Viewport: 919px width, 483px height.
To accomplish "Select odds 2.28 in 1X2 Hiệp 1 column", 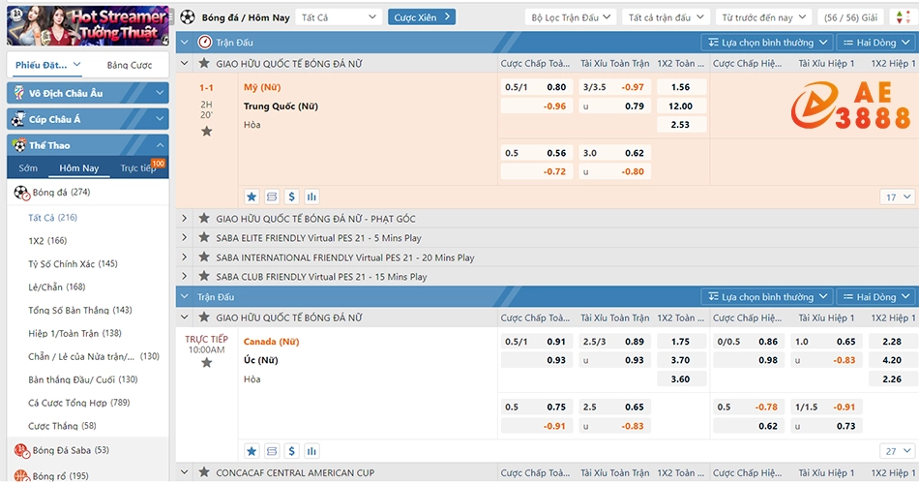I will (x=892, y=342).
